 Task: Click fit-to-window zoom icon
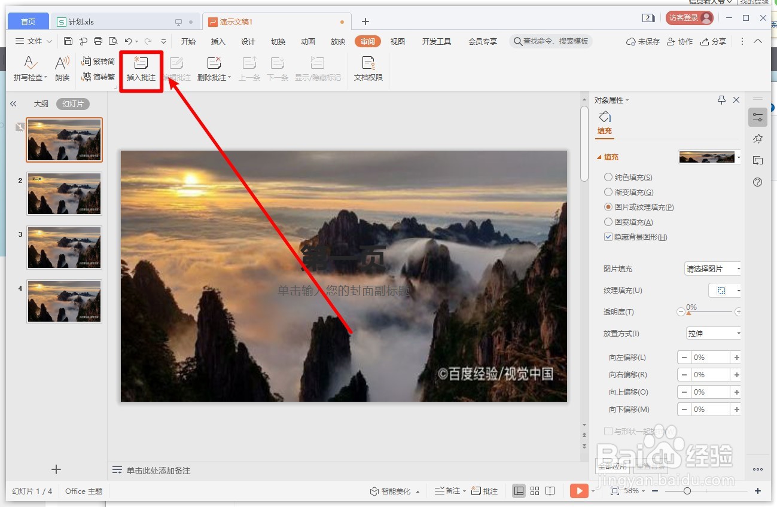point(615,491)
